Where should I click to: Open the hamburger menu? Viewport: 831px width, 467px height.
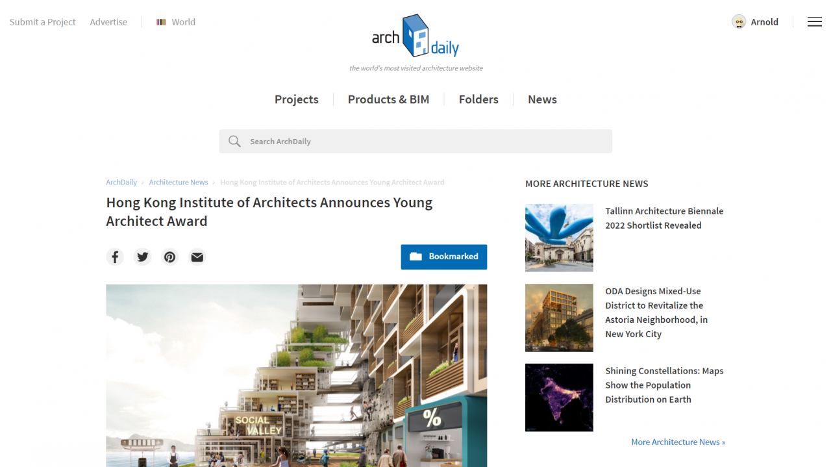(x=814, y=22)
